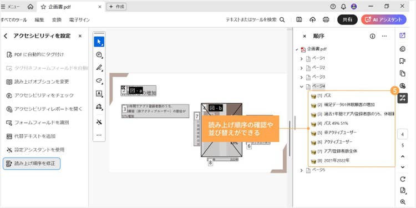This screenshot has height=208, width=416.
Task: Select the highlighter pen tool
Action: (x=99, y=67)
